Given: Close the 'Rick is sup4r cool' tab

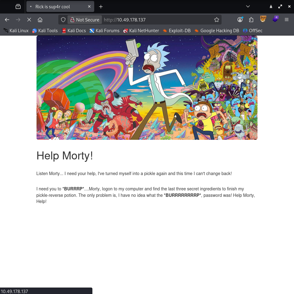Looking at the screenshot, I should click(x=89, y=6).
